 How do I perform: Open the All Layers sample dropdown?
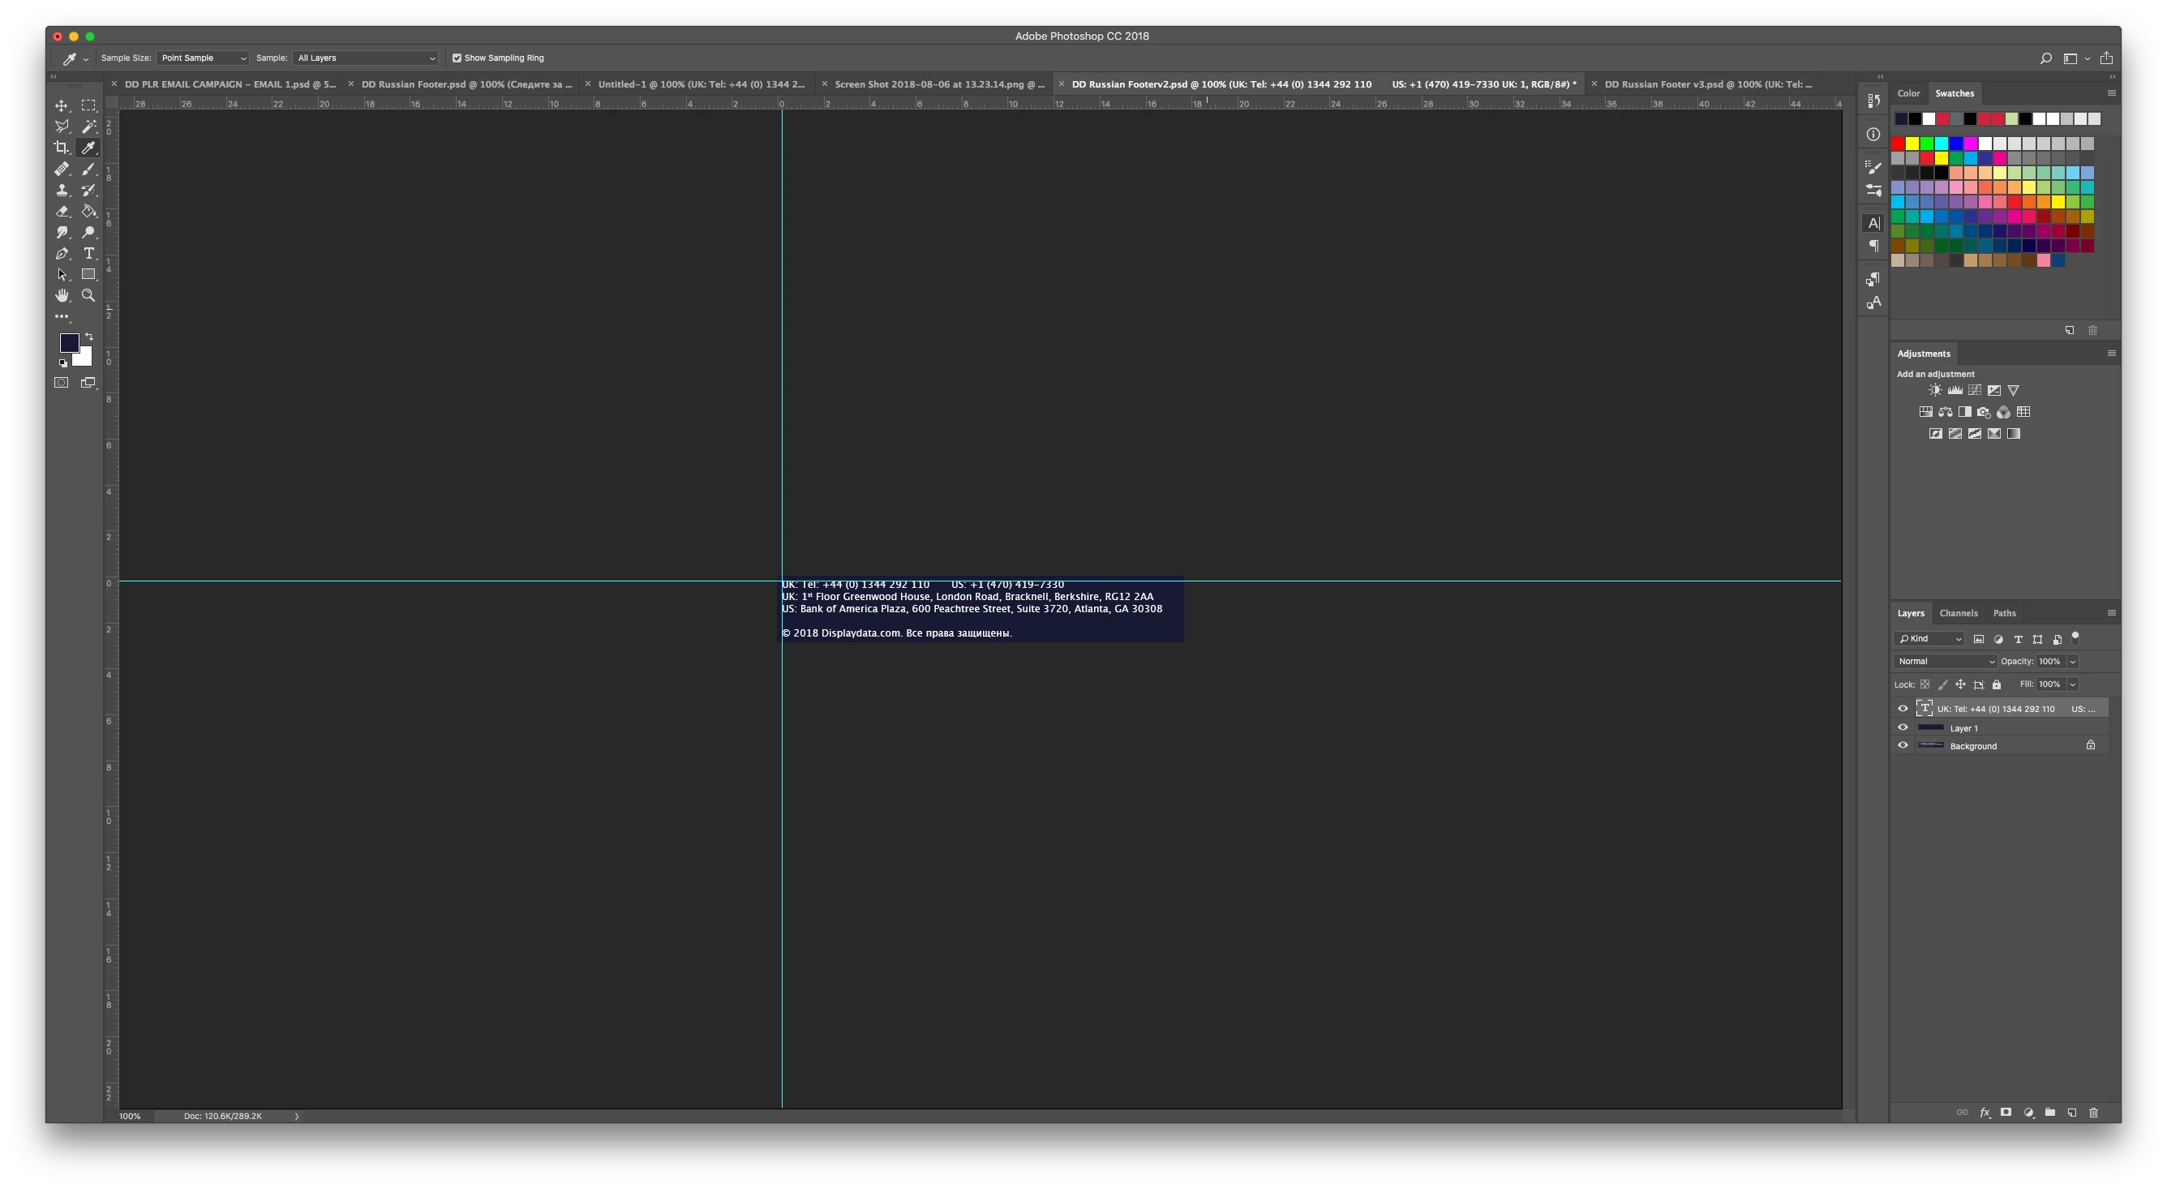365,58
